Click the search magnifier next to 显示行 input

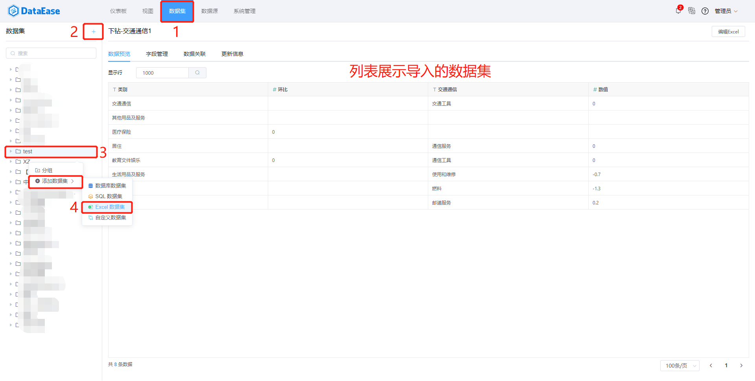(197, 72)
